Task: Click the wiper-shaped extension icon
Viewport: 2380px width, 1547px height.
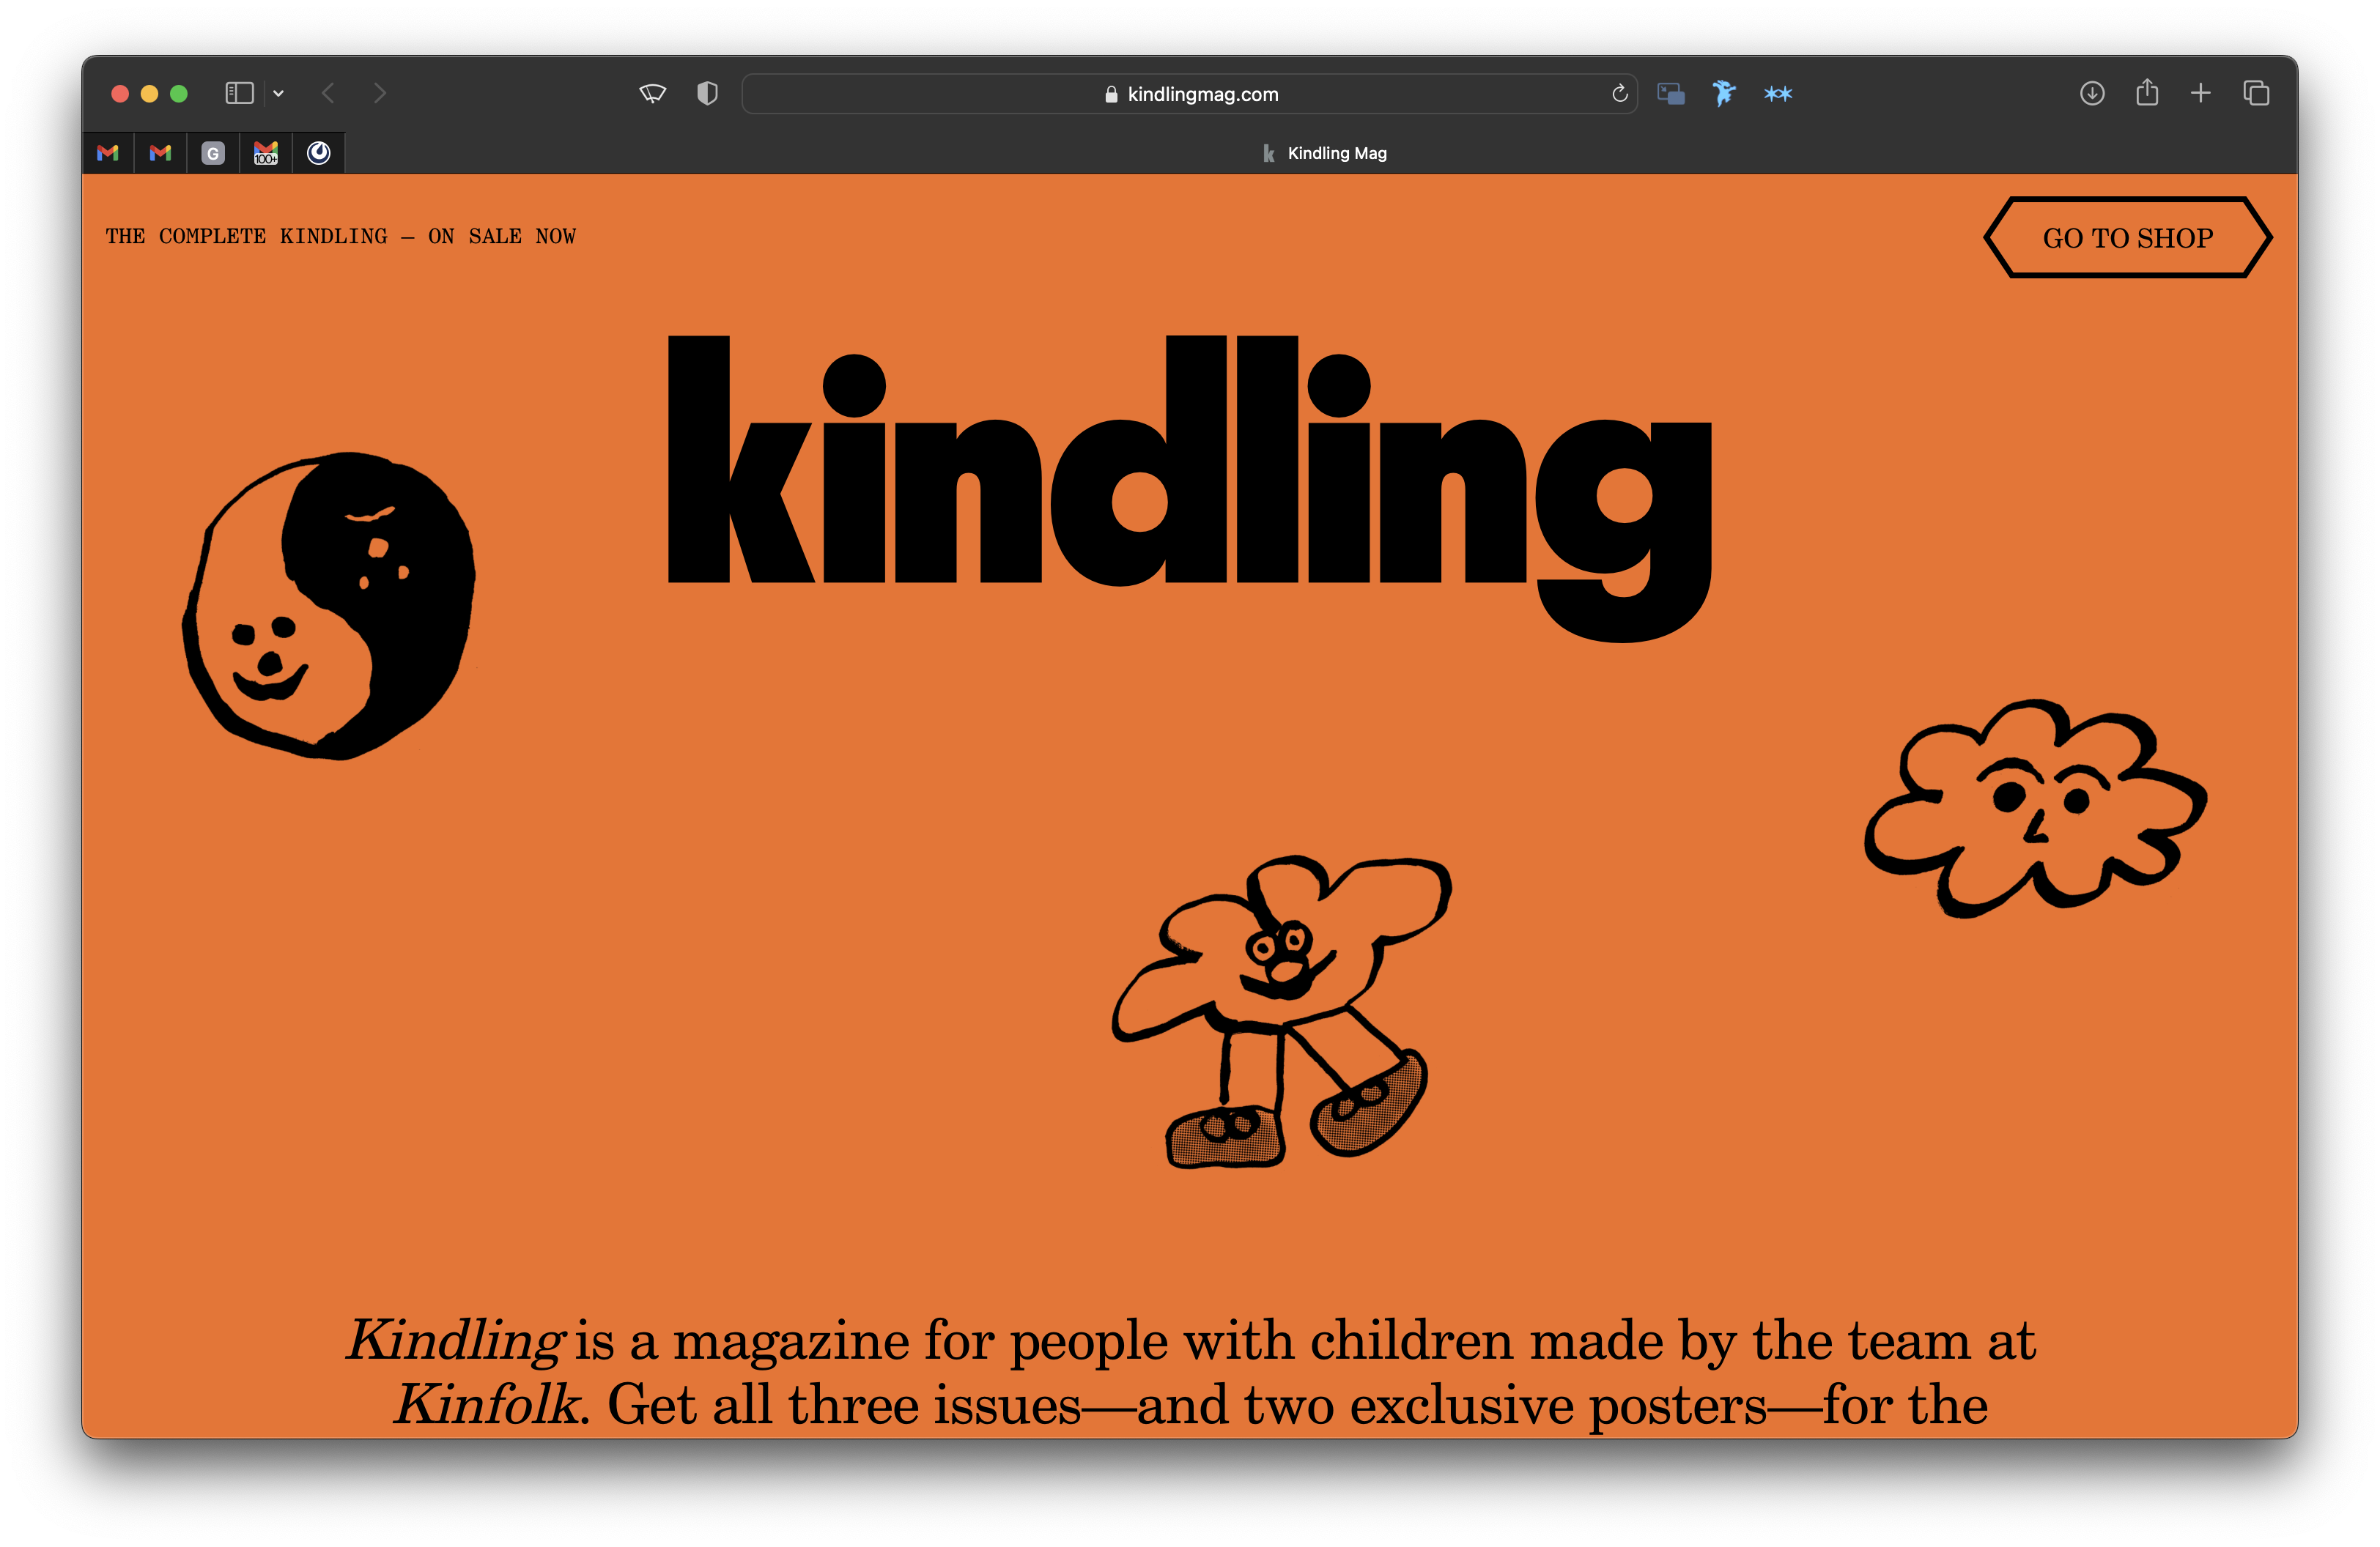Action: 652,94
